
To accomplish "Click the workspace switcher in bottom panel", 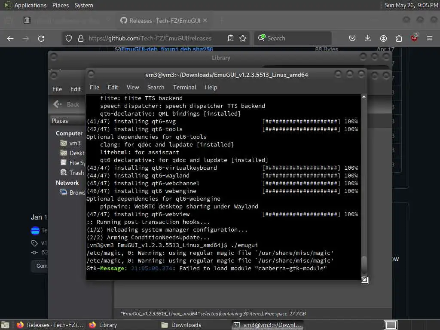I will coord(390,325).
